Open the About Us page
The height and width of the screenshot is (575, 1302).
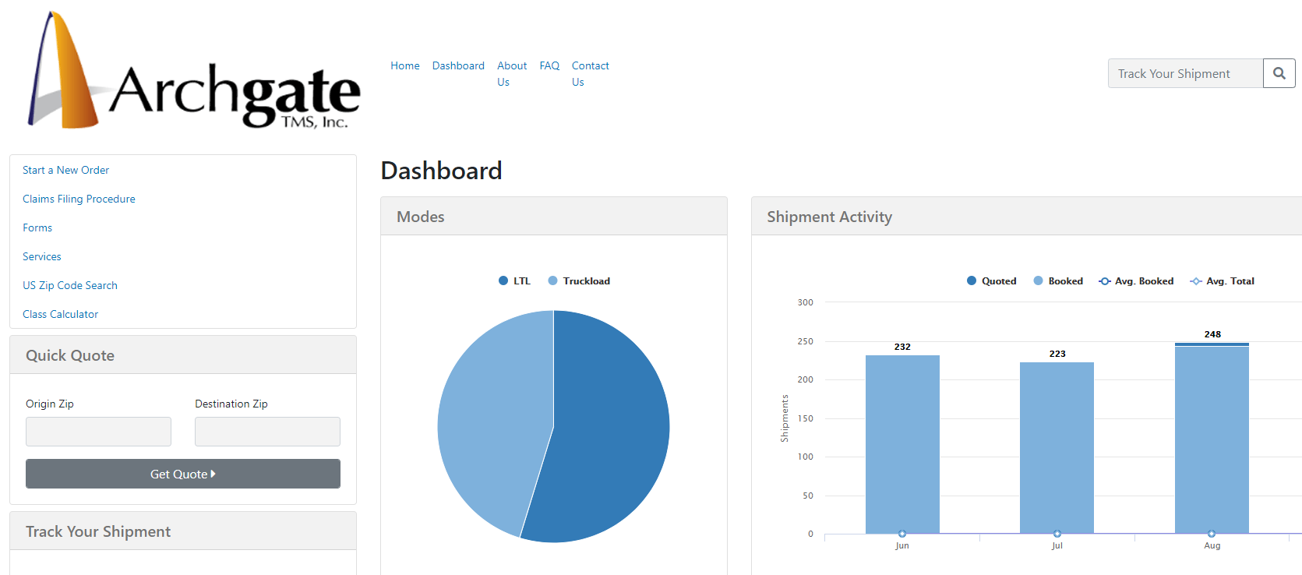coord(511,73)
